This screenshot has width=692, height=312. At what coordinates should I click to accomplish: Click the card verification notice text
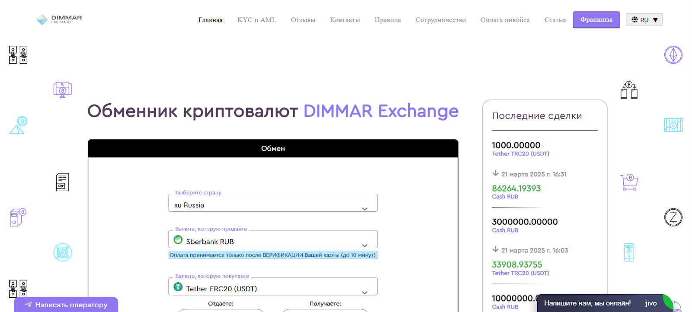pos(272,255)
